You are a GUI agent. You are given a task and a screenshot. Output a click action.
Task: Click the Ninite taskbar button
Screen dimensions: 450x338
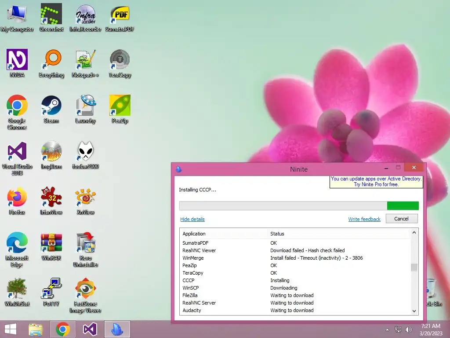117,329
